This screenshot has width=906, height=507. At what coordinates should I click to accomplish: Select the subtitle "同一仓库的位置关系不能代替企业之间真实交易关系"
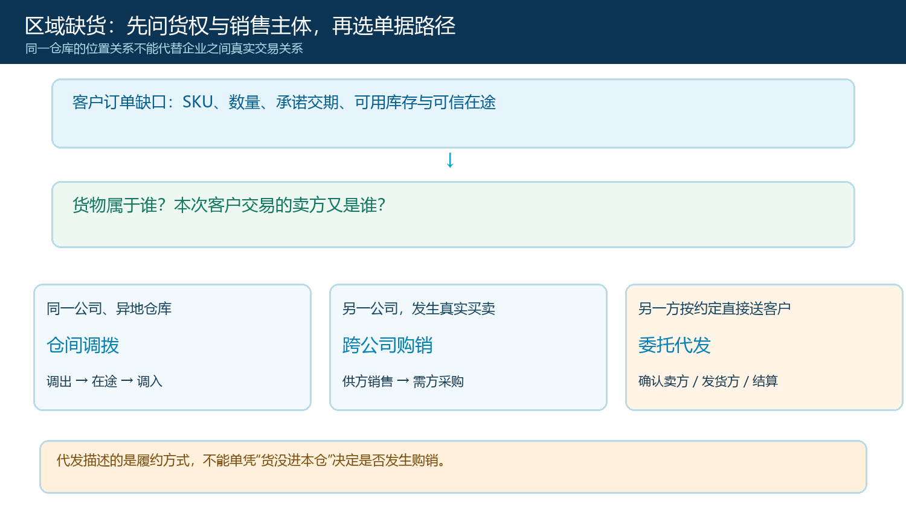tap(164, 48)
